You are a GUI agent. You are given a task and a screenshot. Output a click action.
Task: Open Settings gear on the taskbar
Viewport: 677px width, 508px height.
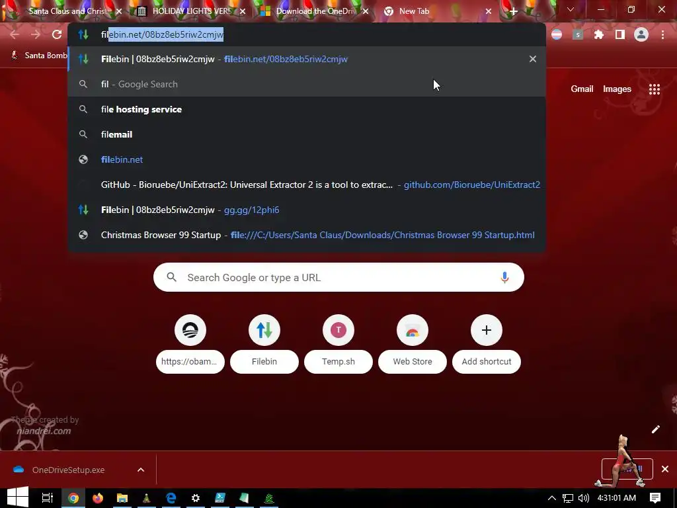[x=196, y=498]
